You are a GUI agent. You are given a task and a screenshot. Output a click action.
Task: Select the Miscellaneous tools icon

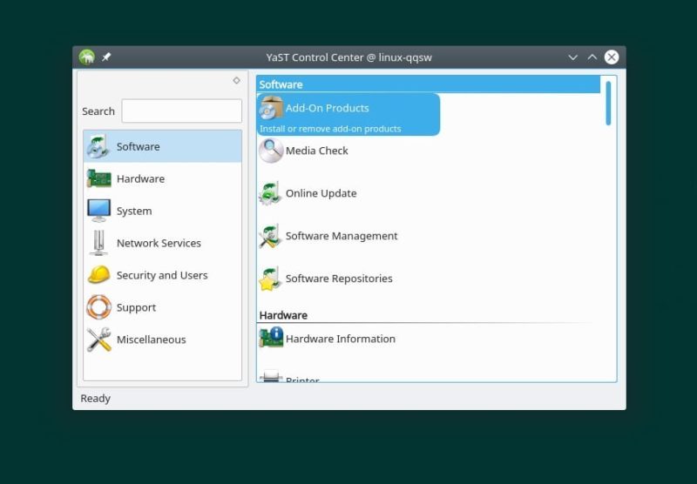[x=98, y=339]
